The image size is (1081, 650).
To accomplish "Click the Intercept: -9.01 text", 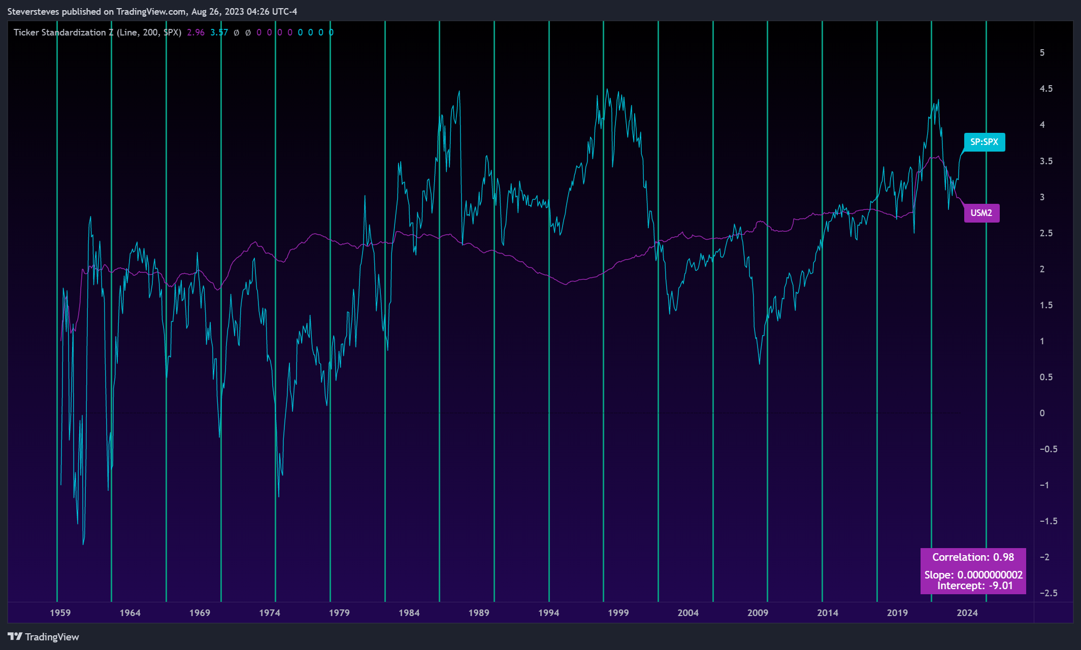I will tap(975, 586).
